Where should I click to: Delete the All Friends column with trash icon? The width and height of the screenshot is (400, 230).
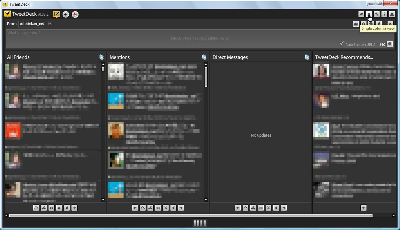pyautogui.click(x=67, y=208)
